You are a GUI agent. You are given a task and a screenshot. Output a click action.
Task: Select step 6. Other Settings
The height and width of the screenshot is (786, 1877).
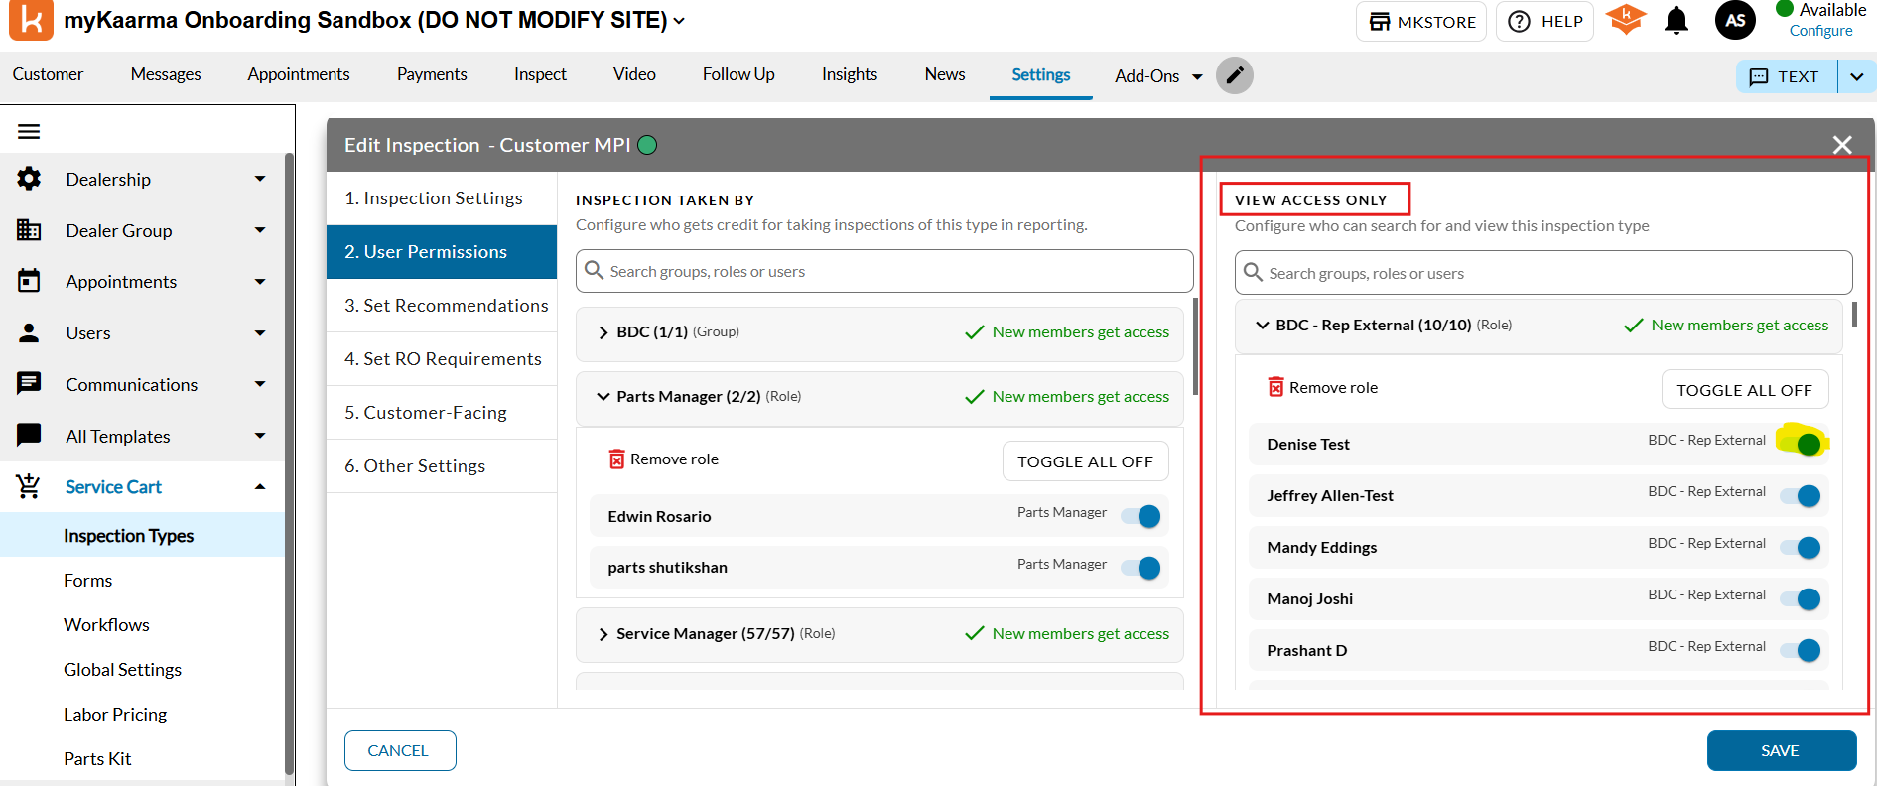442,466
